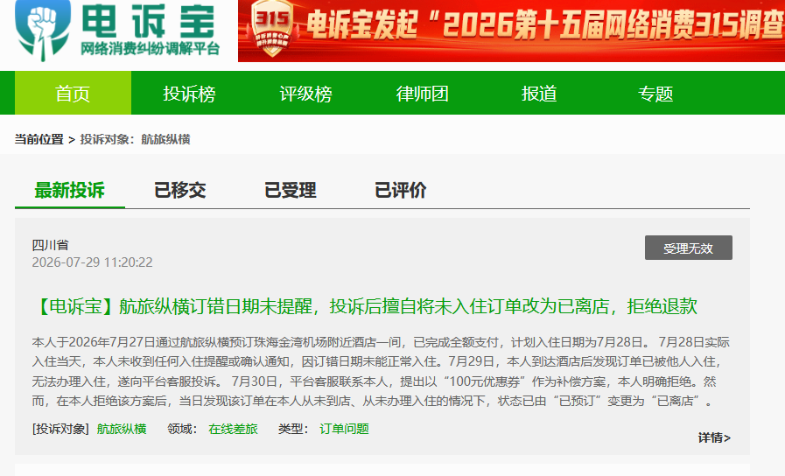Click the 当前位置 breadcrumb label
Viewport: 785px width, 476px height.
click(39, 139)
